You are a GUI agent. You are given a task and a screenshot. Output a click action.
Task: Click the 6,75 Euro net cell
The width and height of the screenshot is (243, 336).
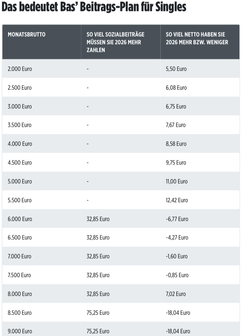click(x=176, y=107)
